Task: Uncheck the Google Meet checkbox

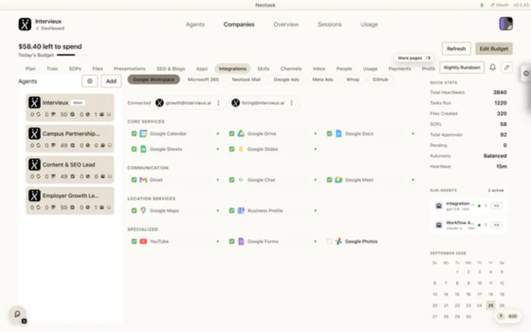Action: click(x=329, y=180)
